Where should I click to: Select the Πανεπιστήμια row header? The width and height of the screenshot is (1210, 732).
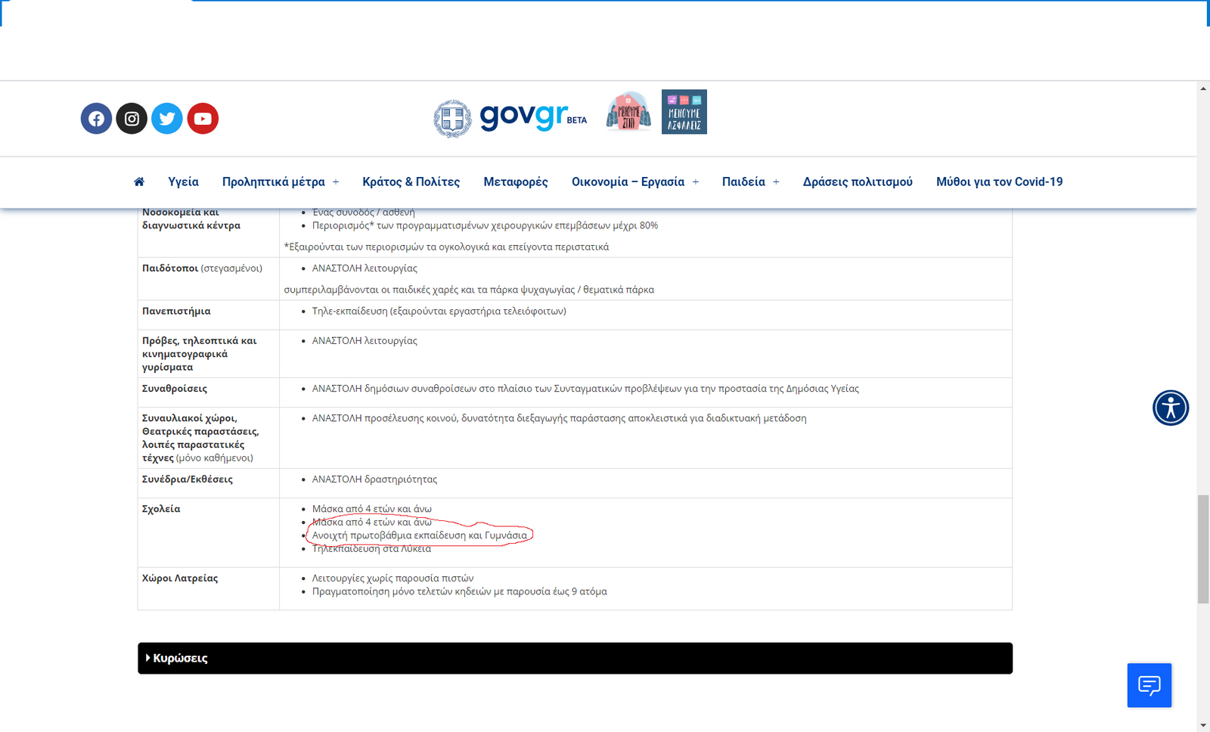pos(176,311)
